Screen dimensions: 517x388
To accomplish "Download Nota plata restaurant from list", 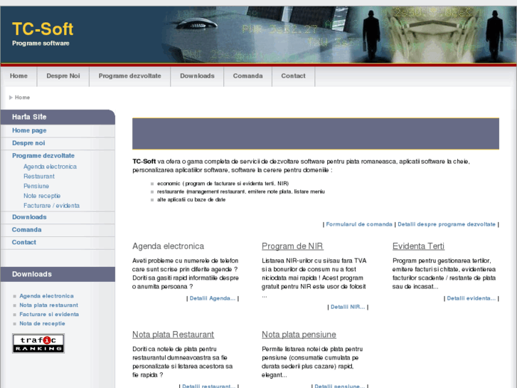I will [49, 305].
